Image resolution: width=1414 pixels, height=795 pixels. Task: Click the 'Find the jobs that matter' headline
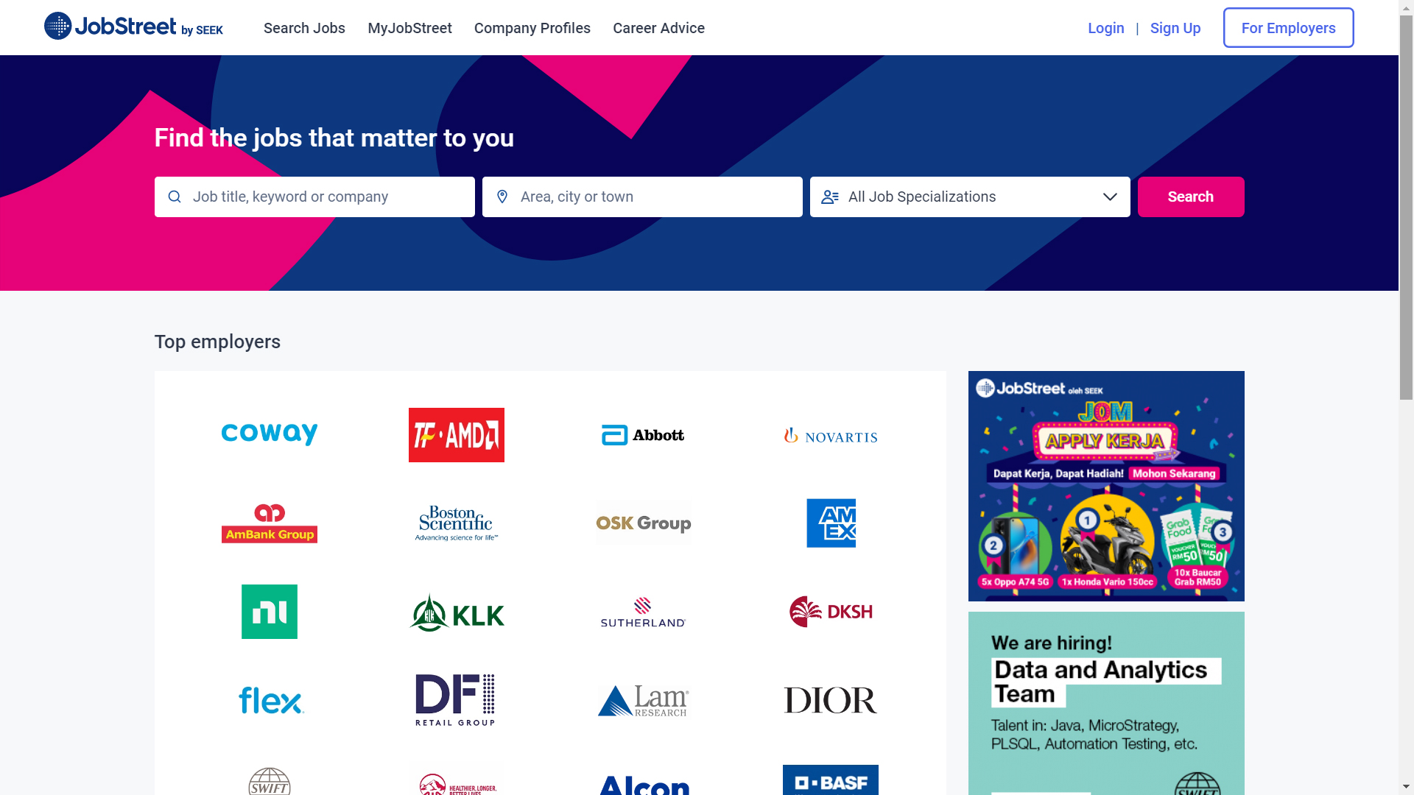334,138
